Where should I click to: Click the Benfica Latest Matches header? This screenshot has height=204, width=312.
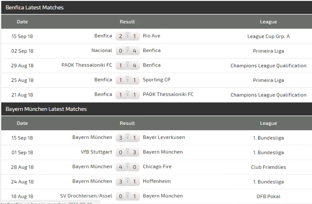pos(35,7)
